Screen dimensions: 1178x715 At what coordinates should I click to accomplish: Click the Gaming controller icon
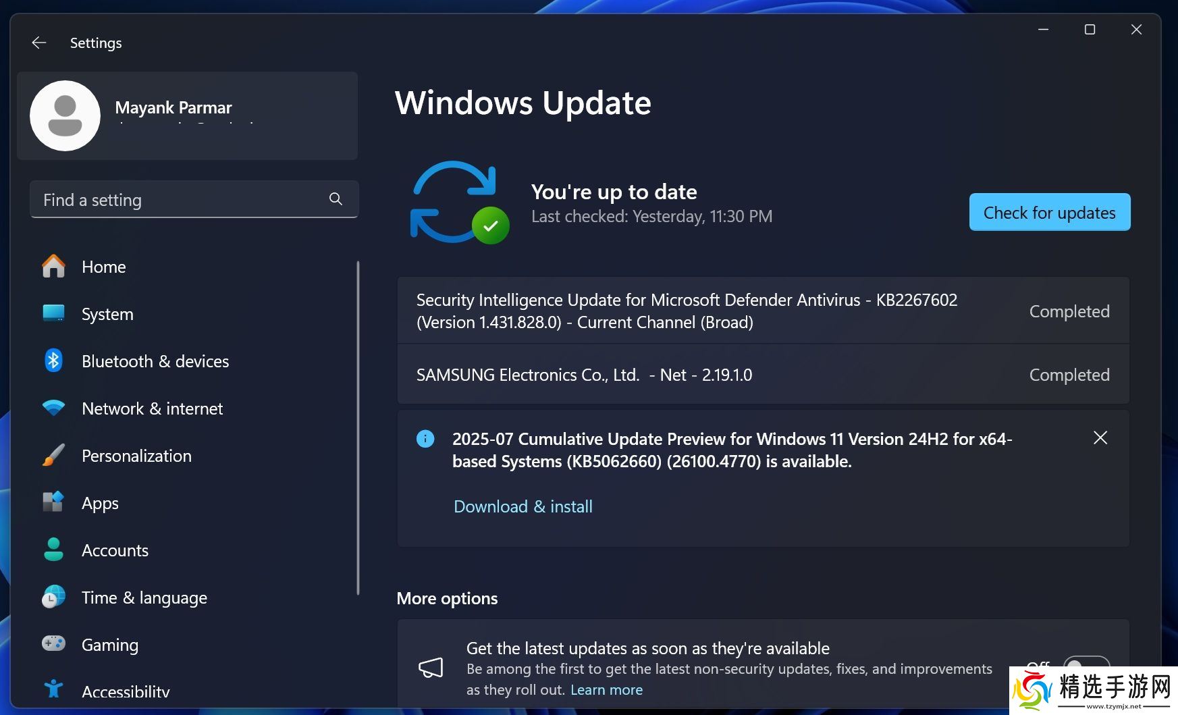(x=53, y=644)
